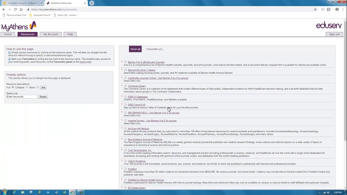Mark McGraw-Hill Medical as favourite
This screenshot has width=347, height=195.
coord(126,128)
